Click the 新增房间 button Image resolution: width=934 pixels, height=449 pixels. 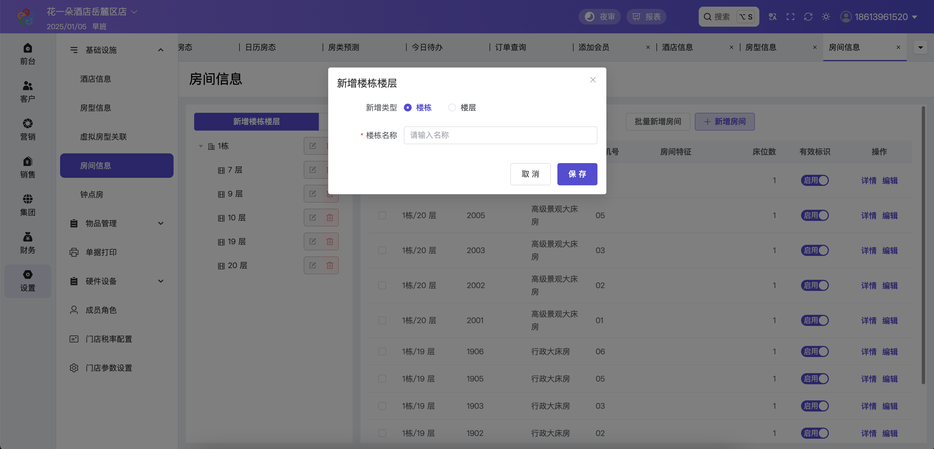tap(725, 122)
